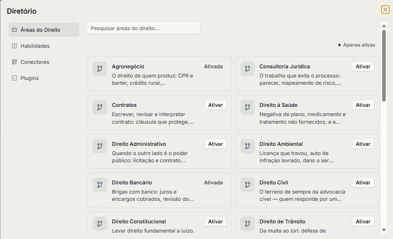Click the Agronegócio card icon

pyautogui.click(x=100, y=69)
